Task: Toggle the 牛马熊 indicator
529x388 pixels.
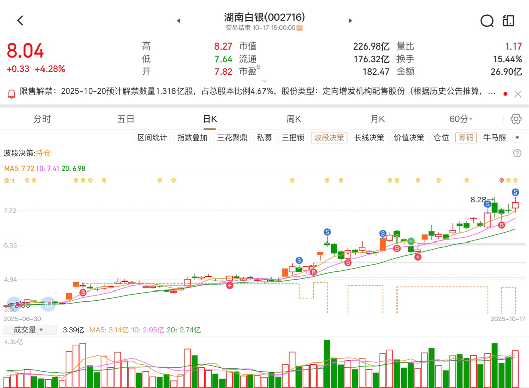Action: (x=495, y=137)
